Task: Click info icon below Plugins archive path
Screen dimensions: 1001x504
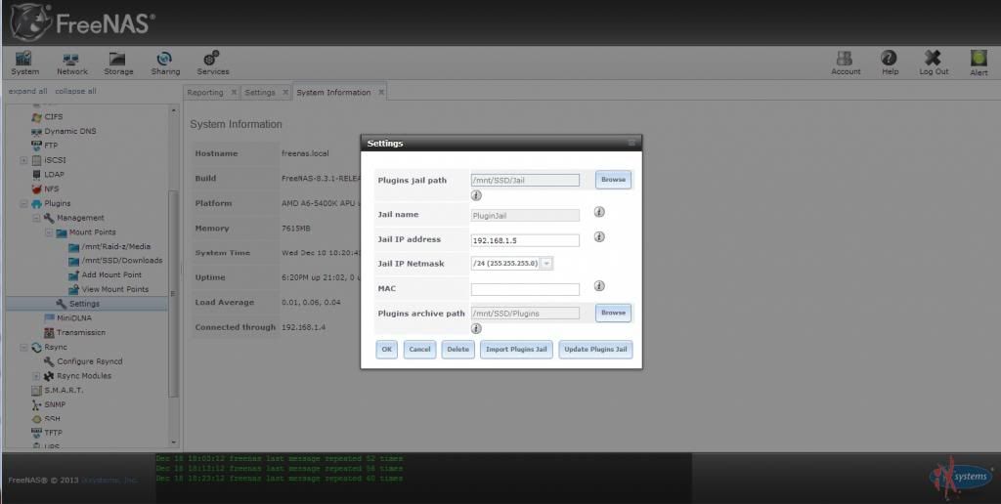Action: tap(476, 328)
